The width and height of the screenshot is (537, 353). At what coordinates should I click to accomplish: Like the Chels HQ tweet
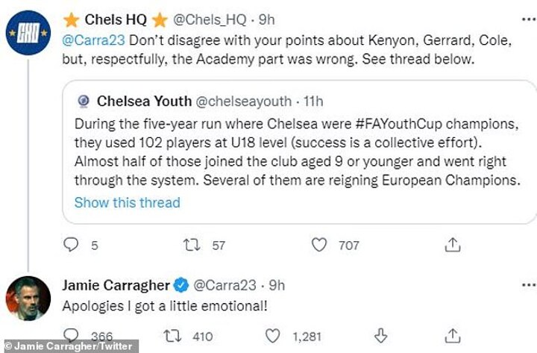click(319, 244)
